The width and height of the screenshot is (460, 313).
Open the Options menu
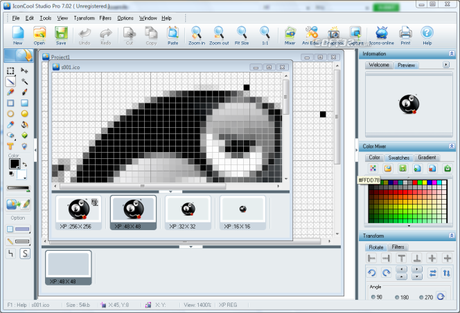pyautogui.click(x=125, y=18)
